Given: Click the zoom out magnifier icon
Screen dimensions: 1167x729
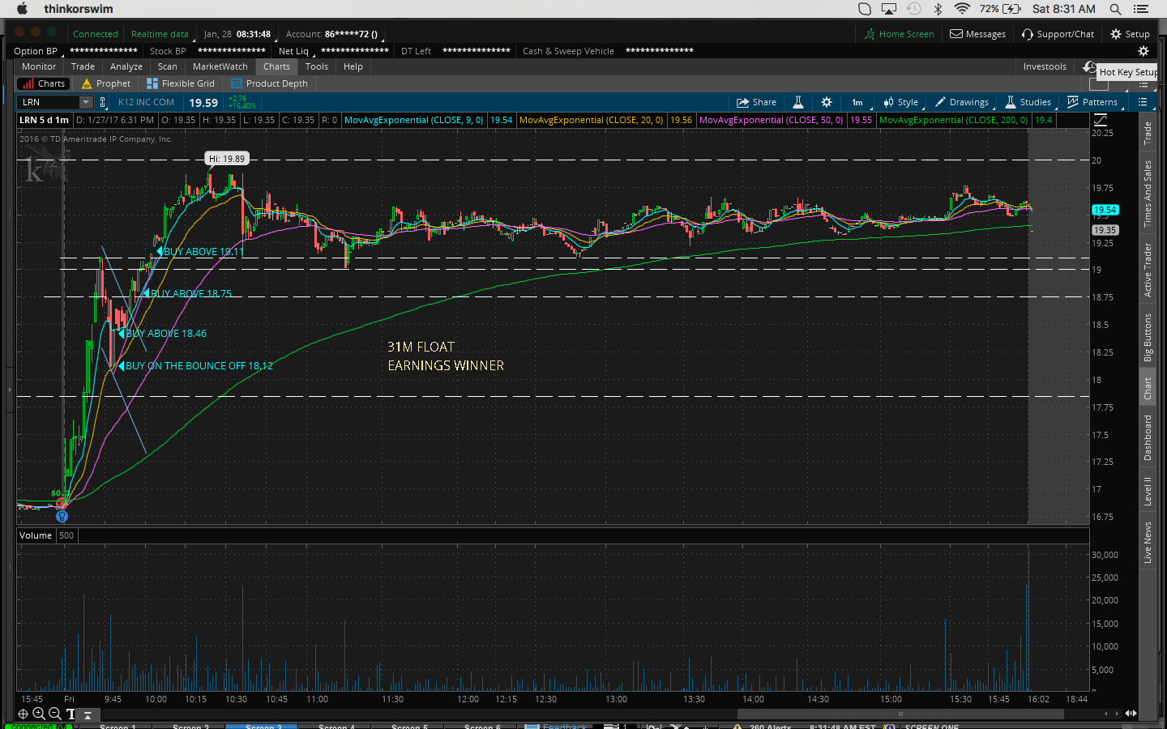Looking at the screenshot, I should point(54,714).
